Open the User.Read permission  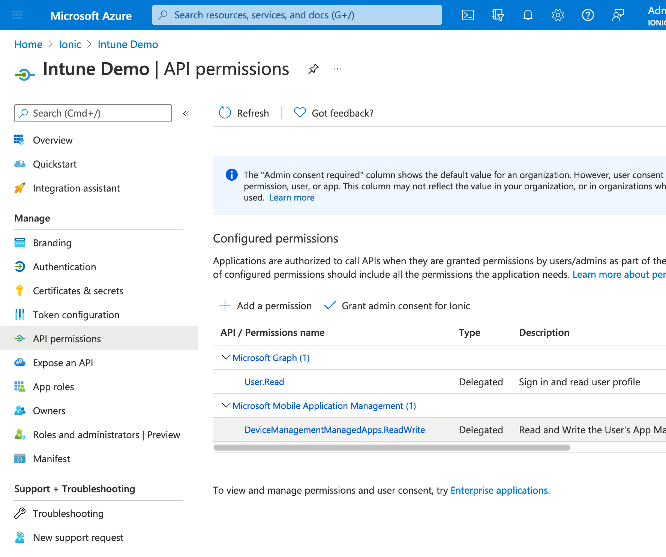click(264, 382)
